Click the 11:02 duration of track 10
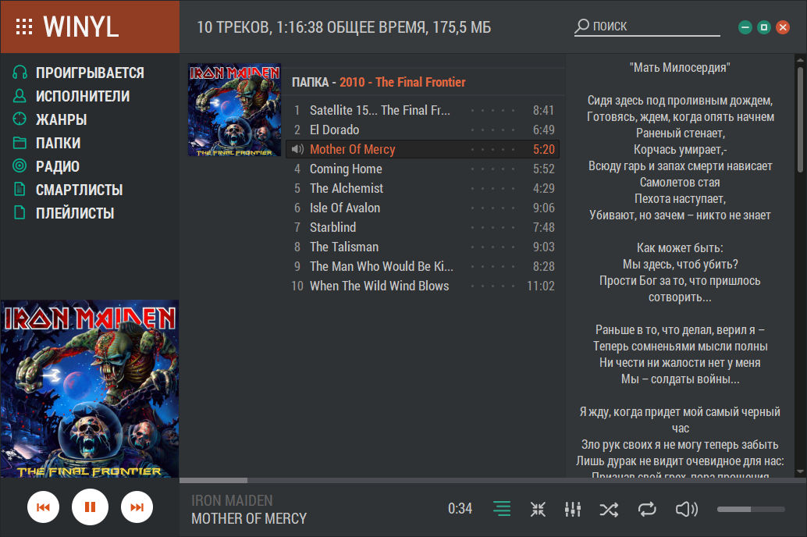This screenshot has height=537, width=807. pyautogui.click(x=540, y=286)
